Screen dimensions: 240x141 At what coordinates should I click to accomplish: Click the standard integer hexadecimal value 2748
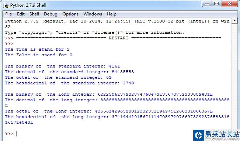[128, 83]
